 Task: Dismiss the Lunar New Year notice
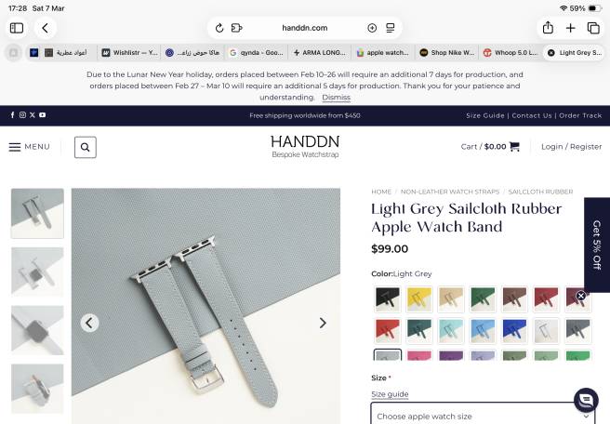coord(336,98)
